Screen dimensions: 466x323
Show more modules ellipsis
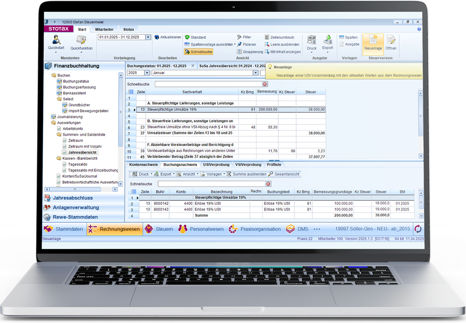pos(317,229)
